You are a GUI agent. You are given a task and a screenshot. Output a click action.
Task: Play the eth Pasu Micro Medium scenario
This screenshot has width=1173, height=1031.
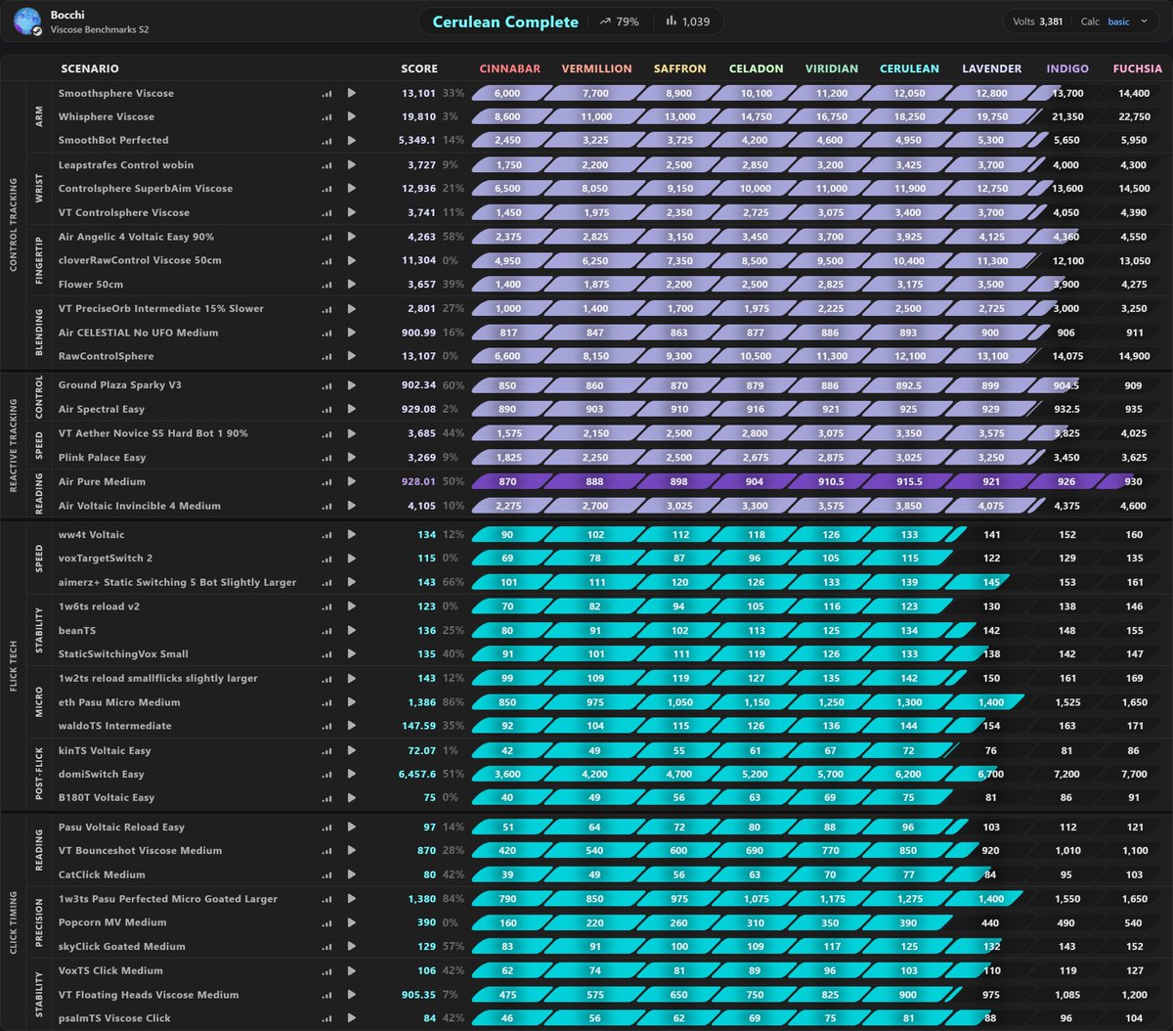tap(351, 703)
